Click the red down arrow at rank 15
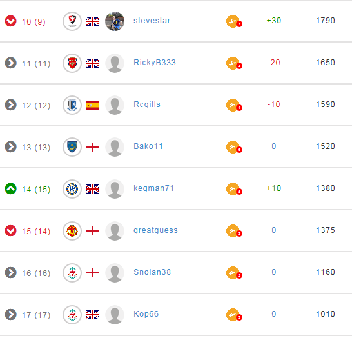The height and width of the screenshot is (338, 352). click(x=10, y=231)
